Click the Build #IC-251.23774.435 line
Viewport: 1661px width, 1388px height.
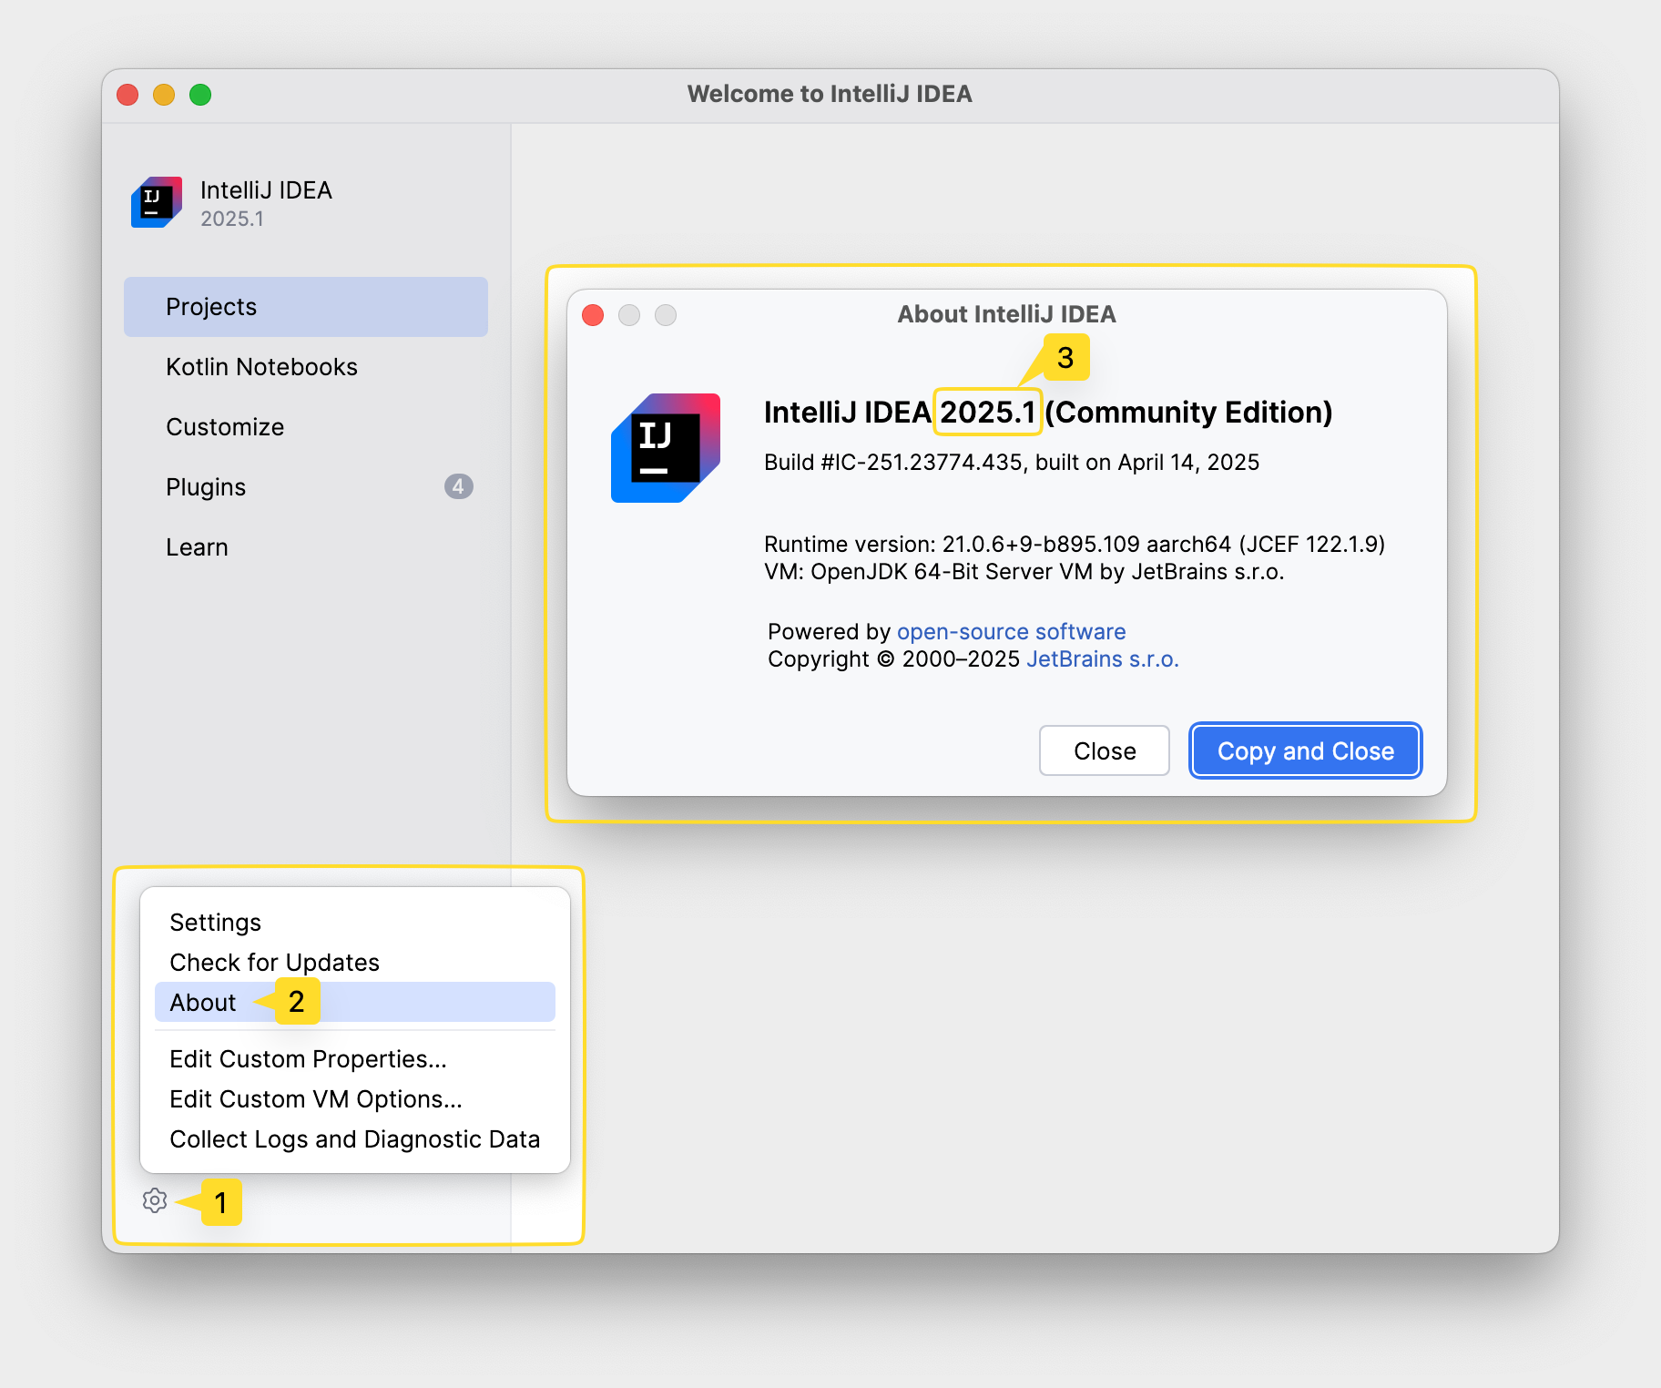click(x=1012, y=463)
